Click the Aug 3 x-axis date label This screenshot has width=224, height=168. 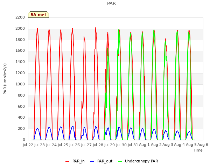pos(168,145)
